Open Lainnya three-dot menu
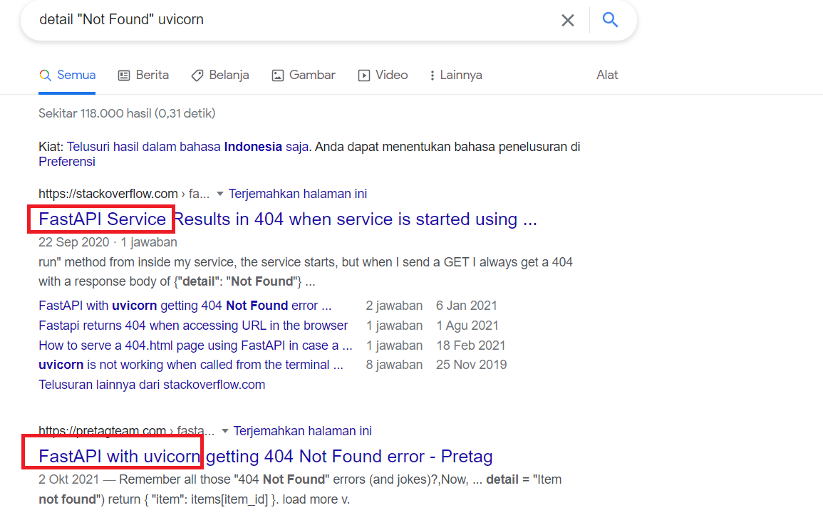Viewport: 823px width, 530px height. (455, 75)
